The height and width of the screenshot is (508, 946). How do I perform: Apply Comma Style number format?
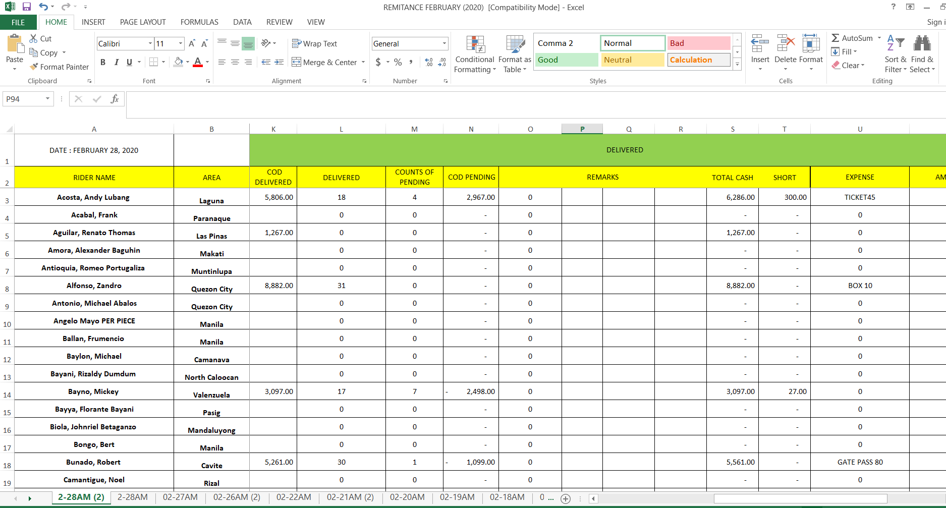411,62
